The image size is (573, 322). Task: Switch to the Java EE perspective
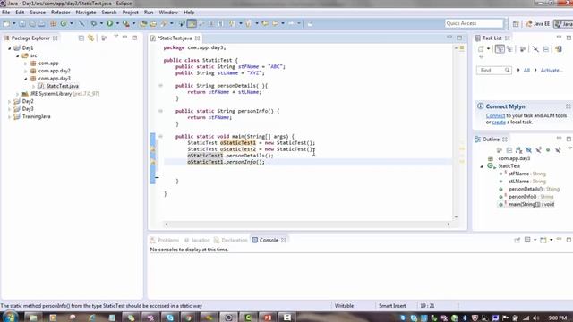click(538, 24)
